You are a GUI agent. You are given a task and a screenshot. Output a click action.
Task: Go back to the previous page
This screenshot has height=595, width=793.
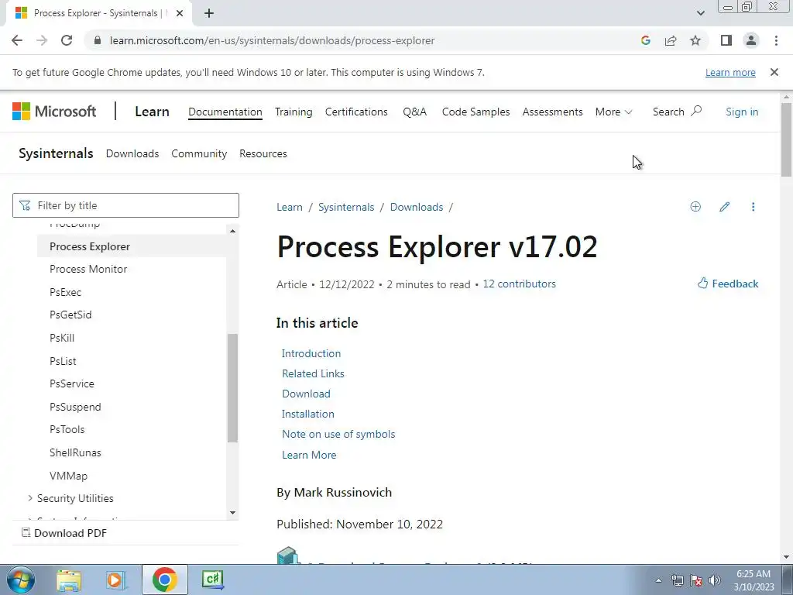pyautogui.click(x=17, y=40)
